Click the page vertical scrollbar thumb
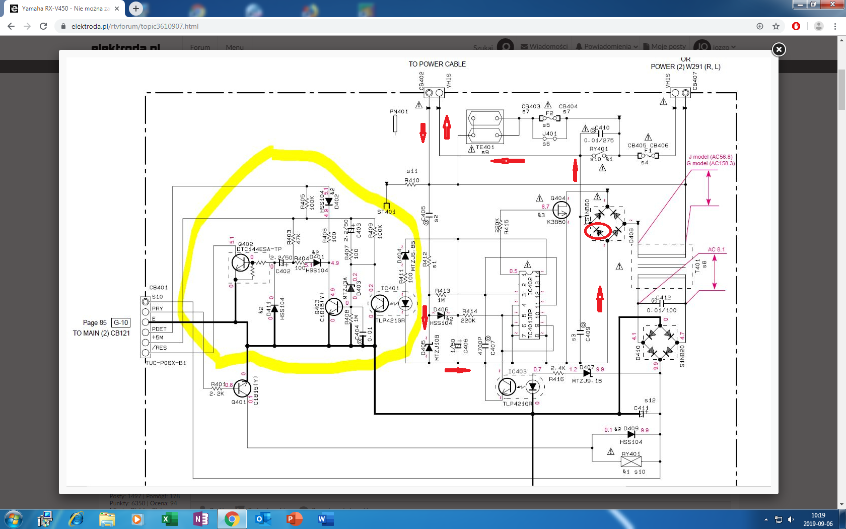This screenshot has height=529, width=846. [x=841, y=90]
